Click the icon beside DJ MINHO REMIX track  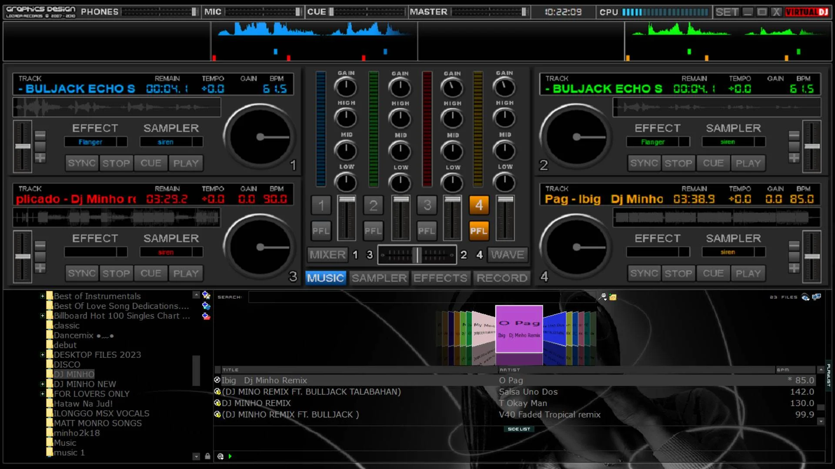click(217, 403)
